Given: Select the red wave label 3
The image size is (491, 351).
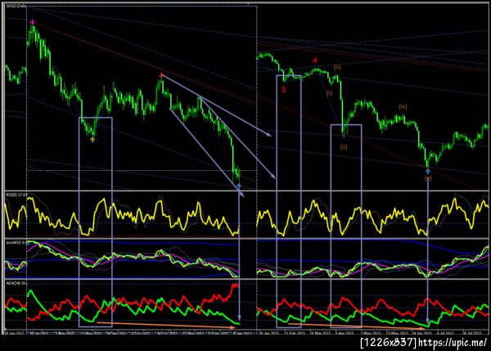Looking at the screenshot, I should pos(283,90).
